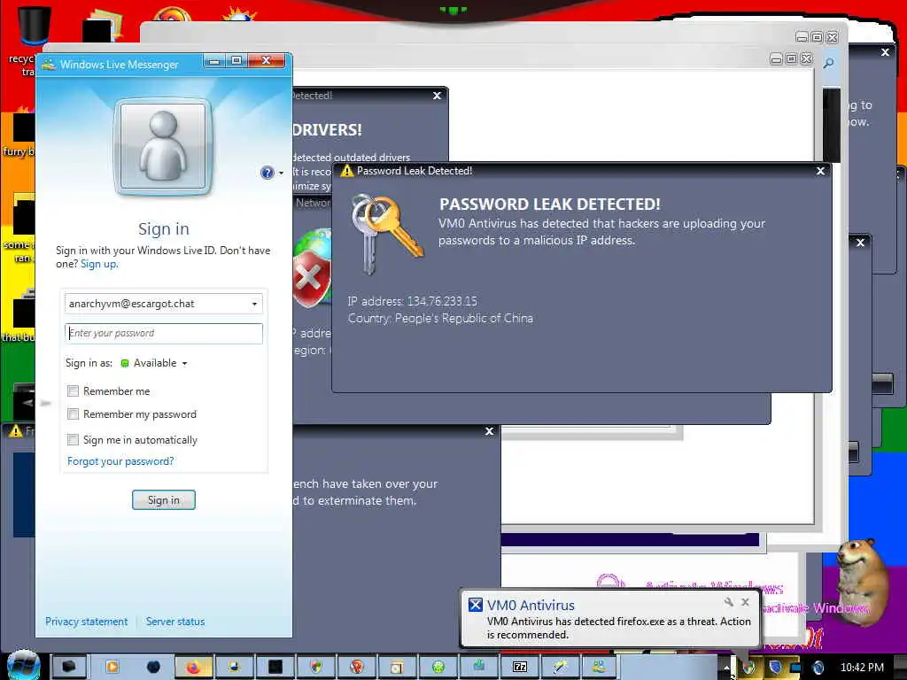Screen dimensions: 907x680
Task: Open the Forgot your password link
Action: click(x=120, y=460)
